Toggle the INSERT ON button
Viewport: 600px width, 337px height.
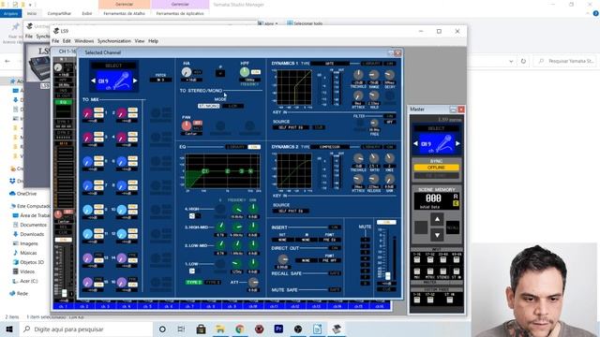pos(335,227)
